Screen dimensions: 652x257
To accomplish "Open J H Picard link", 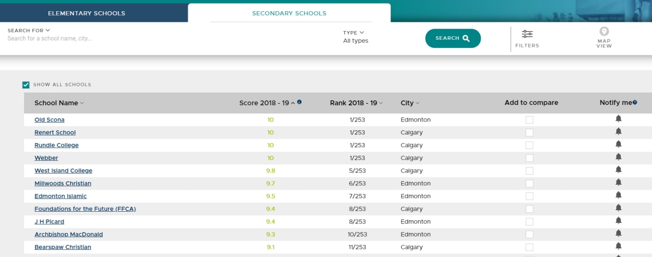I will click(x=49, y=221).
